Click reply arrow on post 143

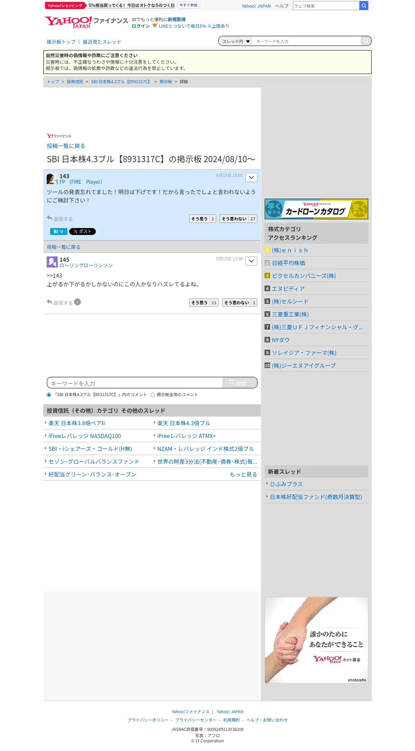pos(49,218)
